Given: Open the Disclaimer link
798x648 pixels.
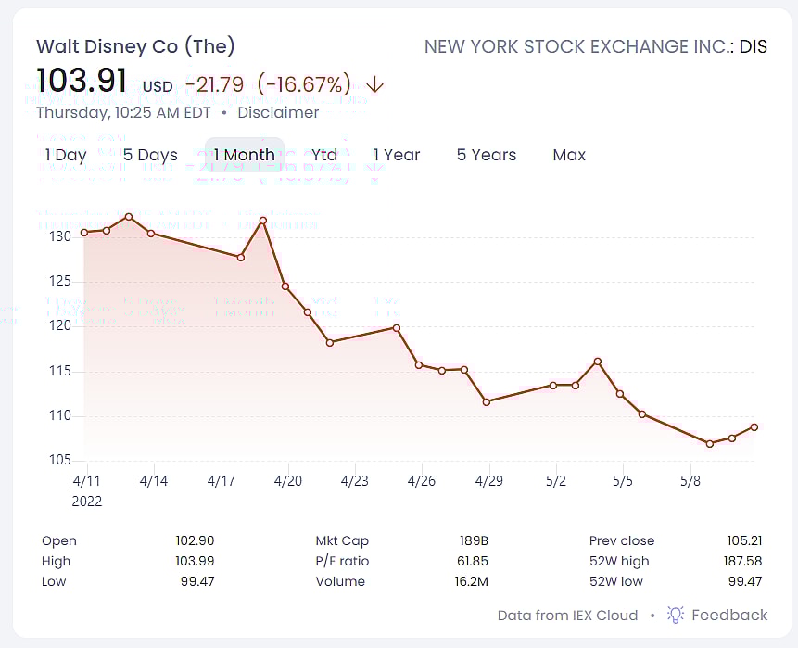Looking at the screenshot, I should coord(278,113).
